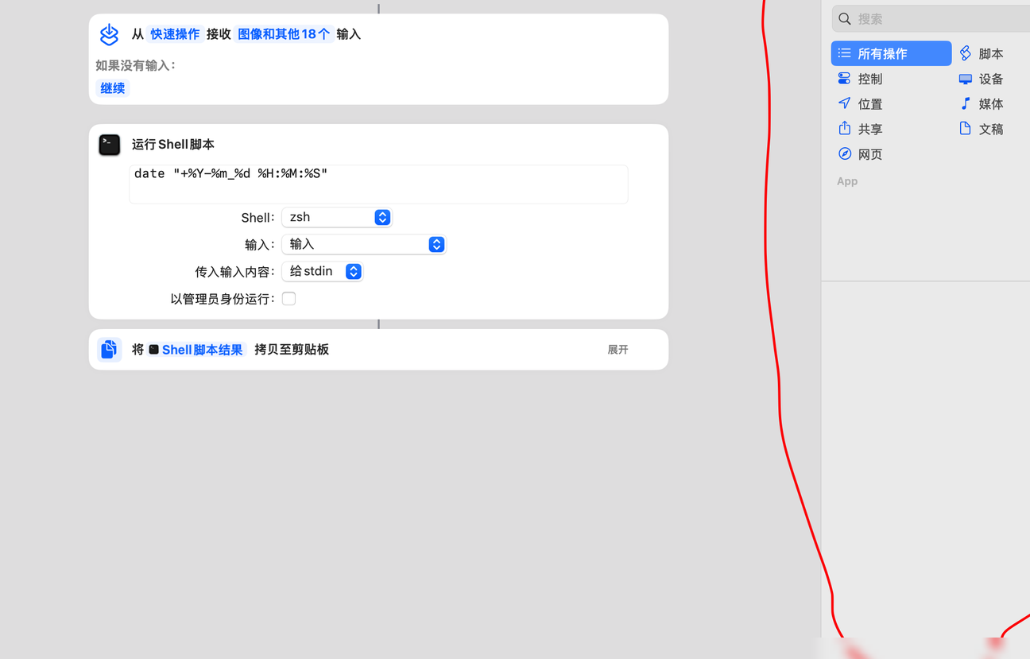The height and width of the screenshot is (659, 1030).
Task: Open the 媒体 category
Action: point(981,104)
